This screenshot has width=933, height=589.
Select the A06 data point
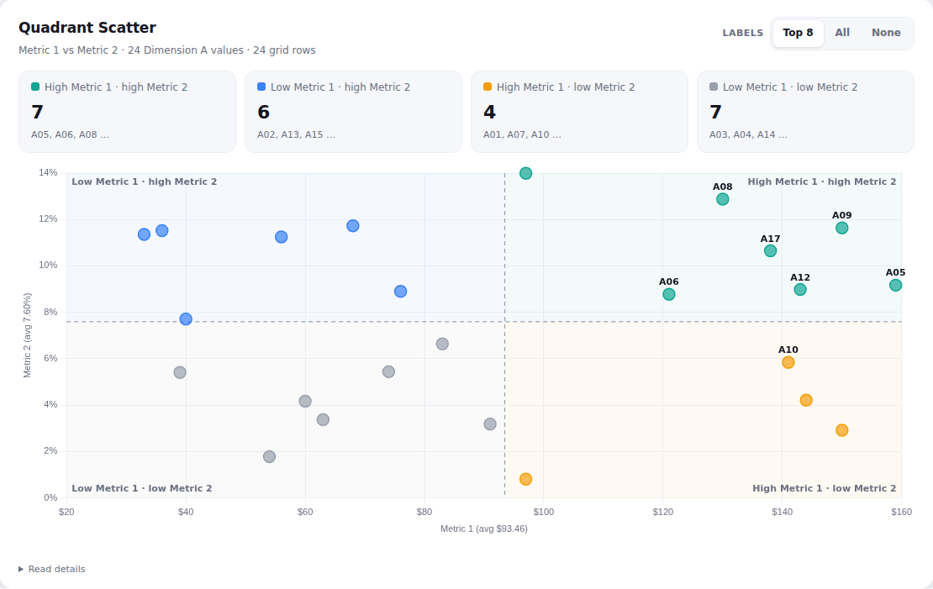click(x=669, y=294)
